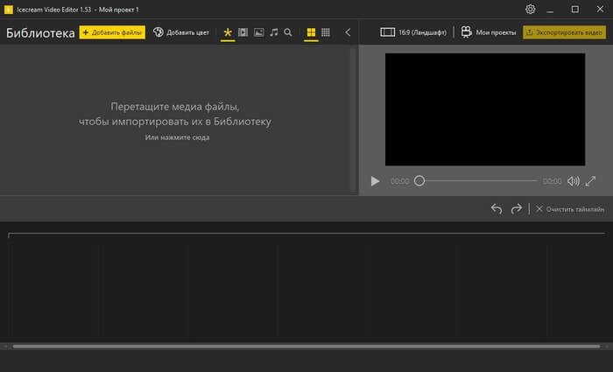Image resolution: width=613 pixels, height=372 pixels.
Task: Click the black video preview area
Action: [485, 109]
